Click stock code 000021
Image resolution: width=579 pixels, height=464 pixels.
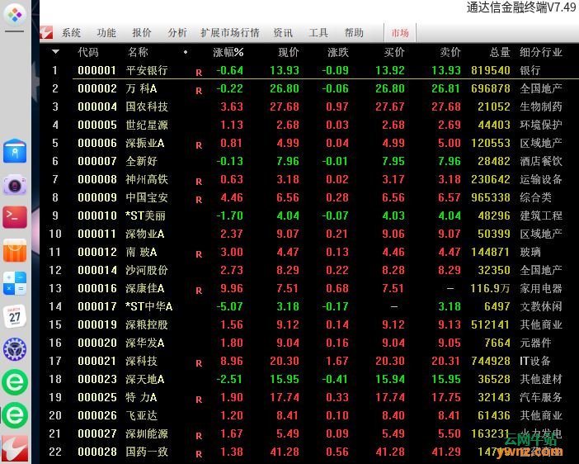click(x=97, y=361)
